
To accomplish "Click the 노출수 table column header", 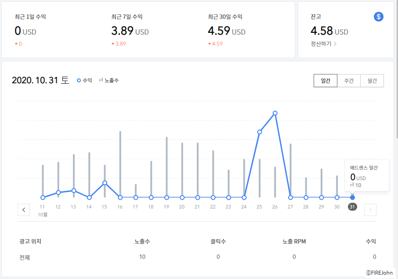I will (x=142, y=241).
